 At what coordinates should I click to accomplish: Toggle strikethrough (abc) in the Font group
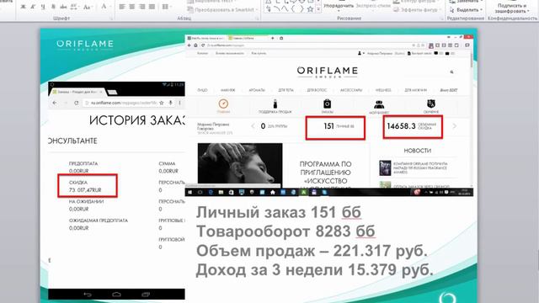63,7
